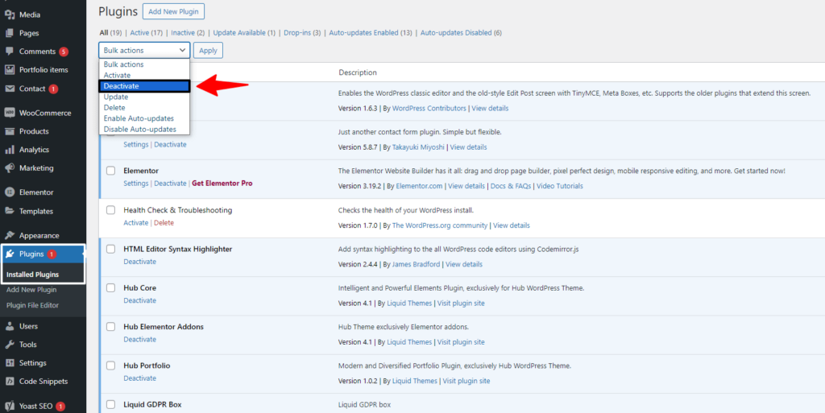Open Installed Plugins submenu item
Viewport: 825px width, 413px height.
click(32, 275)
